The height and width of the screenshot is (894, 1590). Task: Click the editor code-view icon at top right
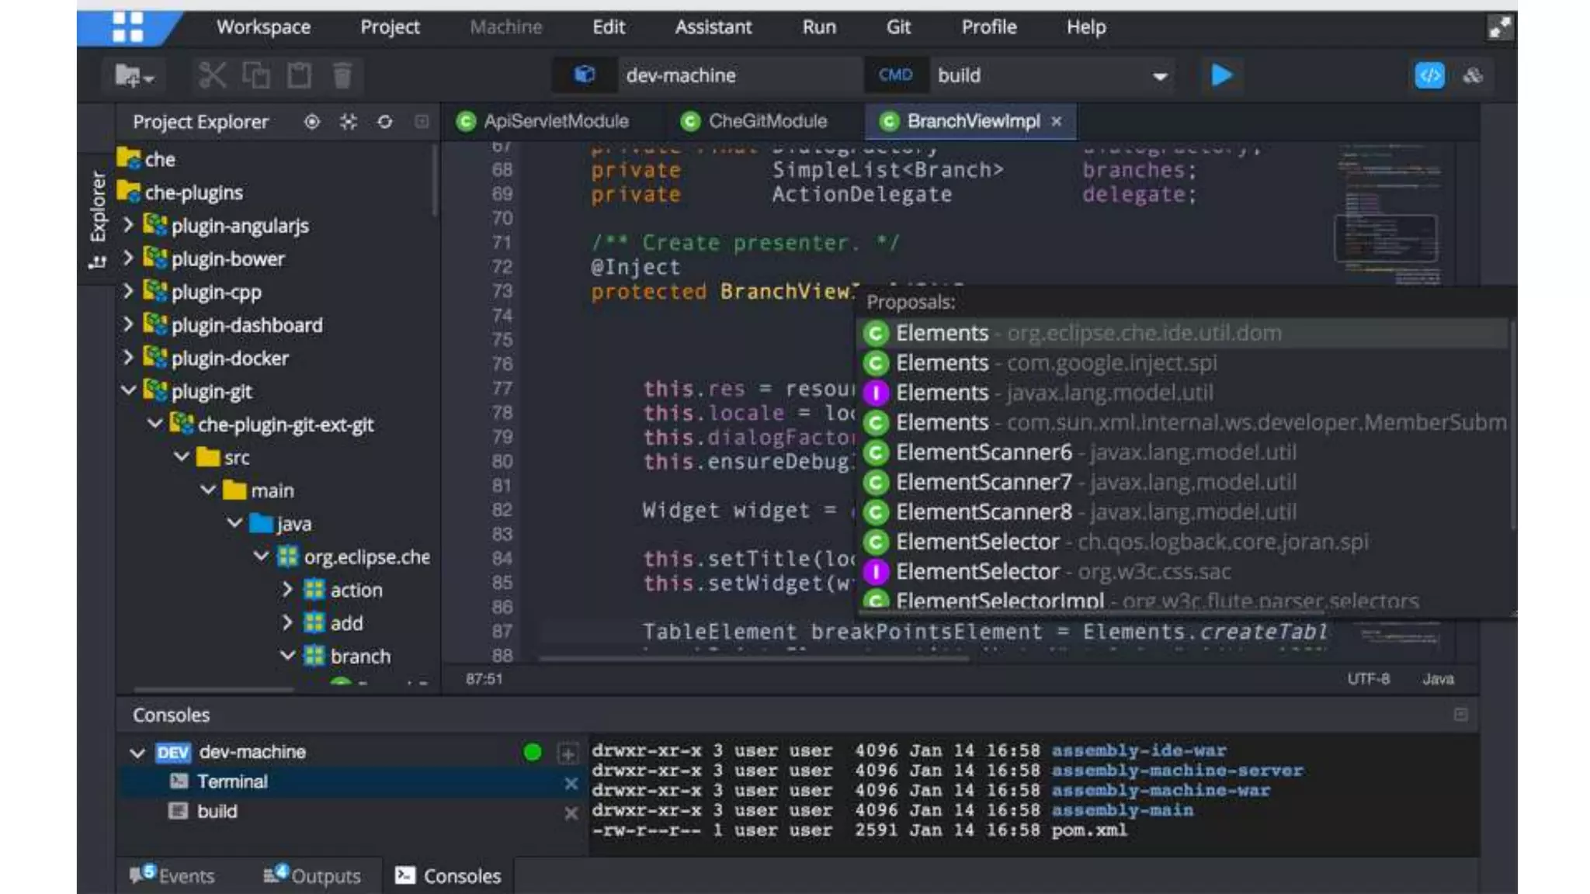[x=1429, y=75]
